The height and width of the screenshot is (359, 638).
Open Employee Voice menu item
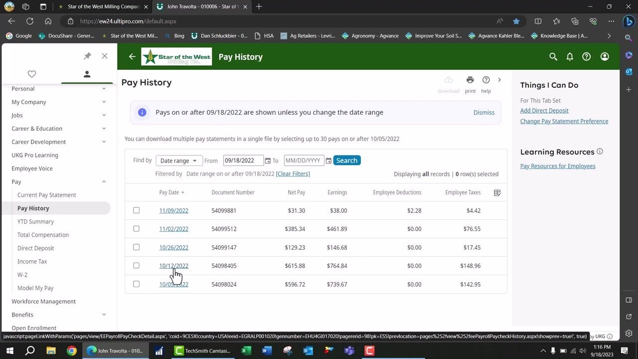(x=32, y=169)
